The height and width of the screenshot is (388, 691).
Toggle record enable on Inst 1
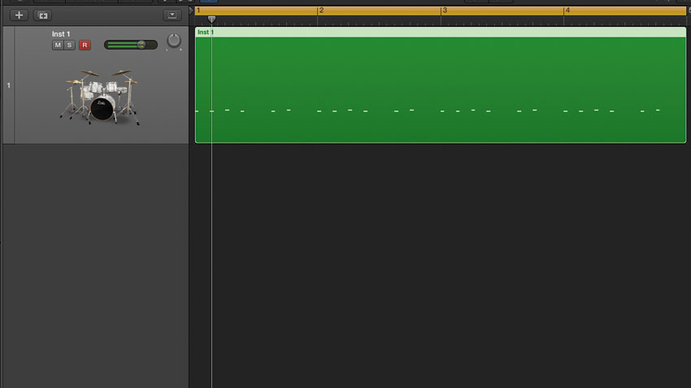point(85,45)
